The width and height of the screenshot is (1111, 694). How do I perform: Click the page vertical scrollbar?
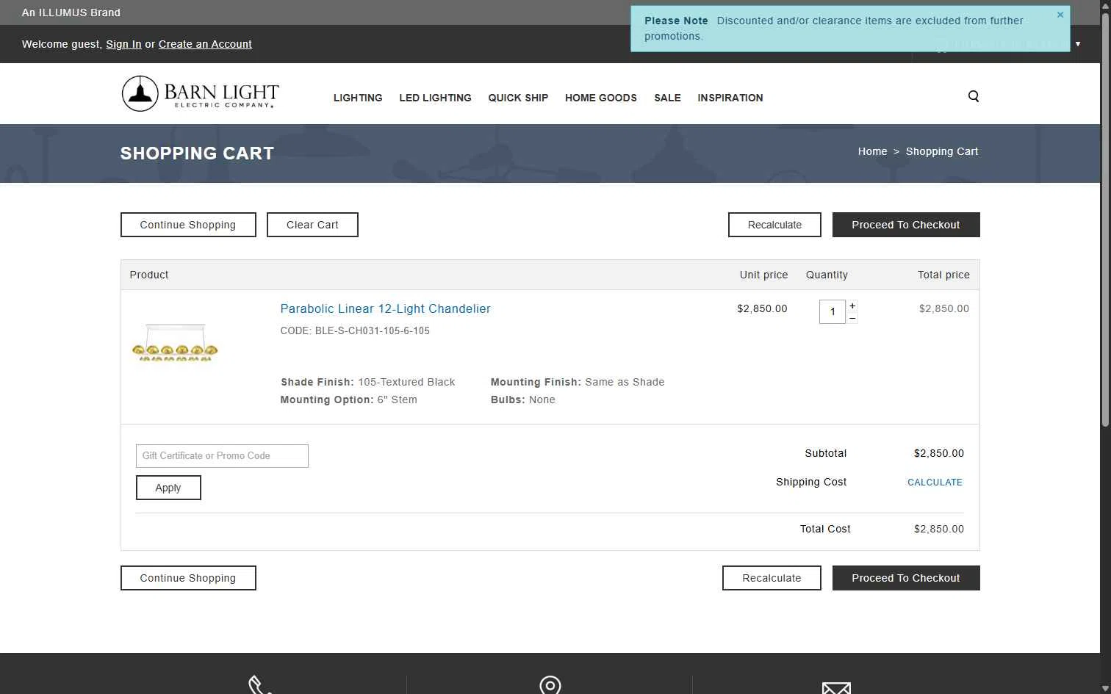[x=1105, y=220]
